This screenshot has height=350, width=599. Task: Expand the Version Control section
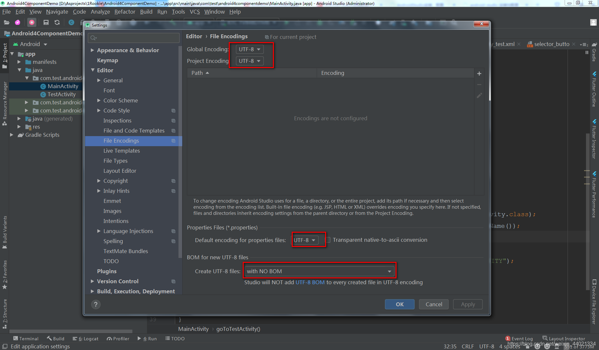[92, 281]
